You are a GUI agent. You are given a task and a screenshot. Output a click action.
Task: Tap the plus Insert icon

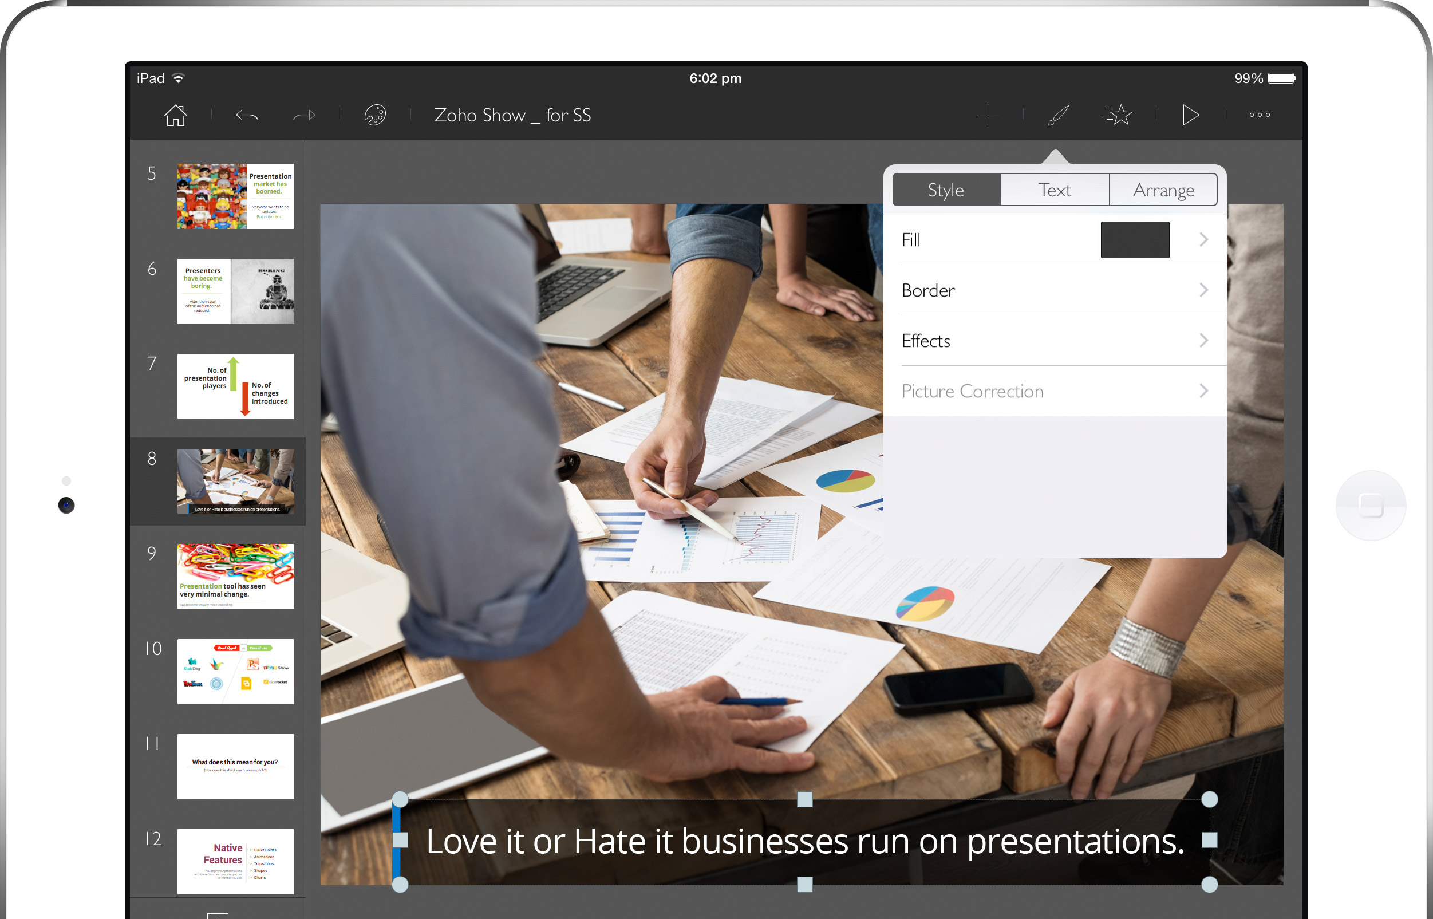coord(988,115)
